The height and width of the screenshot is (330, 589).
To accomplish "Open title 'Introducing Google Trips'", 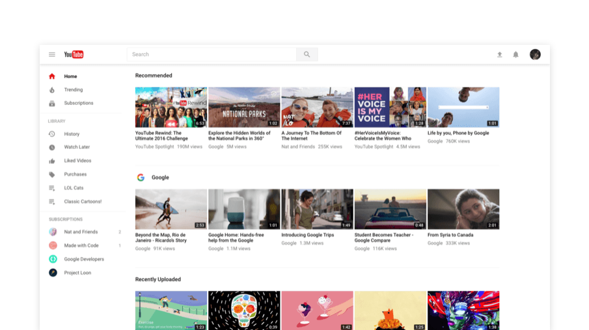I will 308,235.
